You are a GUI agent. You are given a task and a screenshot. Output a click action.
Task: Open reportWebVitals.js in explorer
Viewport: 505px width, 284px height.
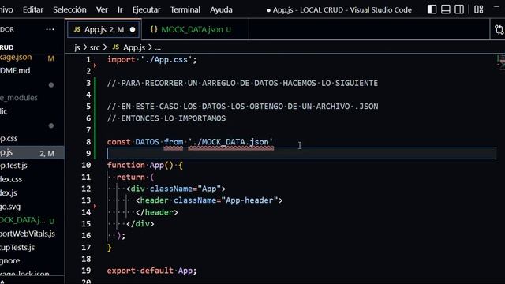point(28,234)
